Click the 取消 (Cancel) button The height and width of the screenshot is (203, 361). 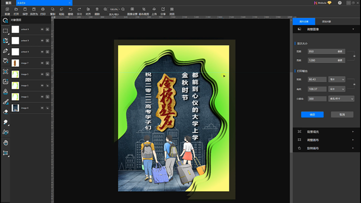coord(342,115)
